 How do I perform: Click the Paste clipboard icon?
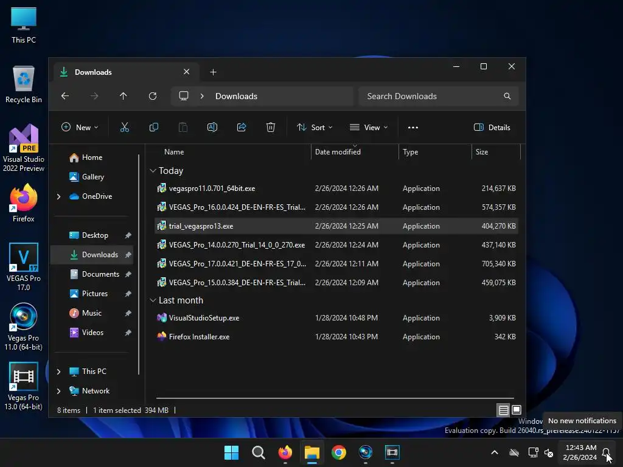(x=183, y=128)
